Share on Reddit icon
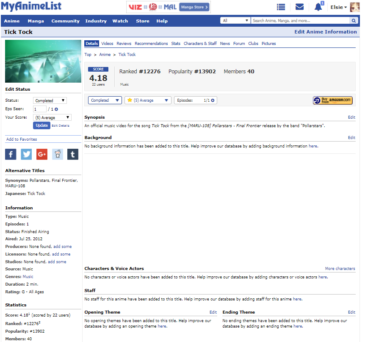This screenshot has width=365, height=342. [58, 154]
